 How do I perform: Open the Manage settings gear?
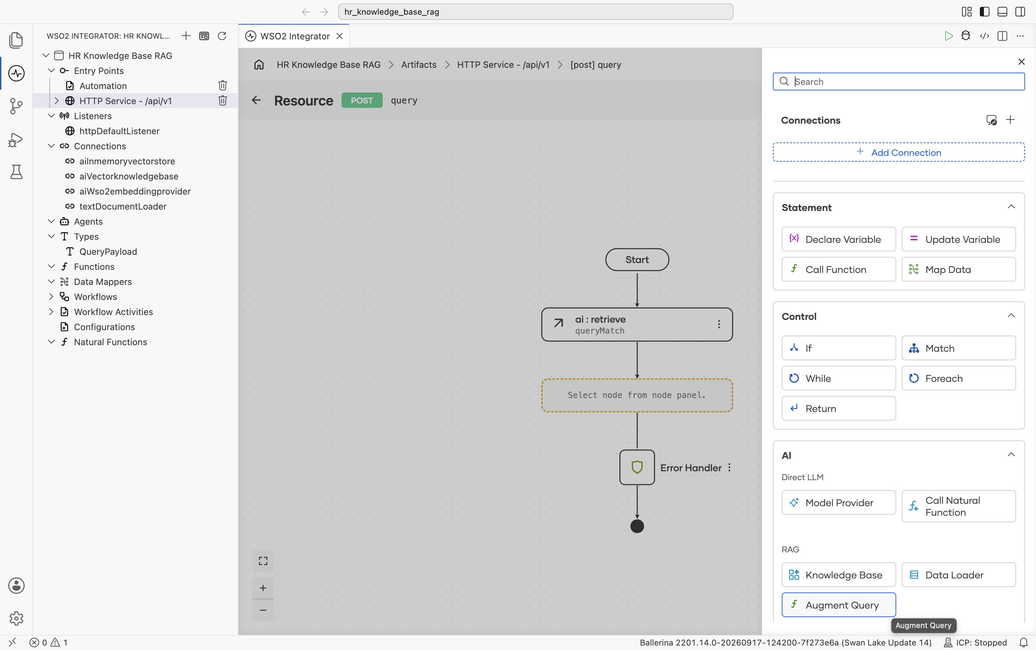(x=16, y=618)
